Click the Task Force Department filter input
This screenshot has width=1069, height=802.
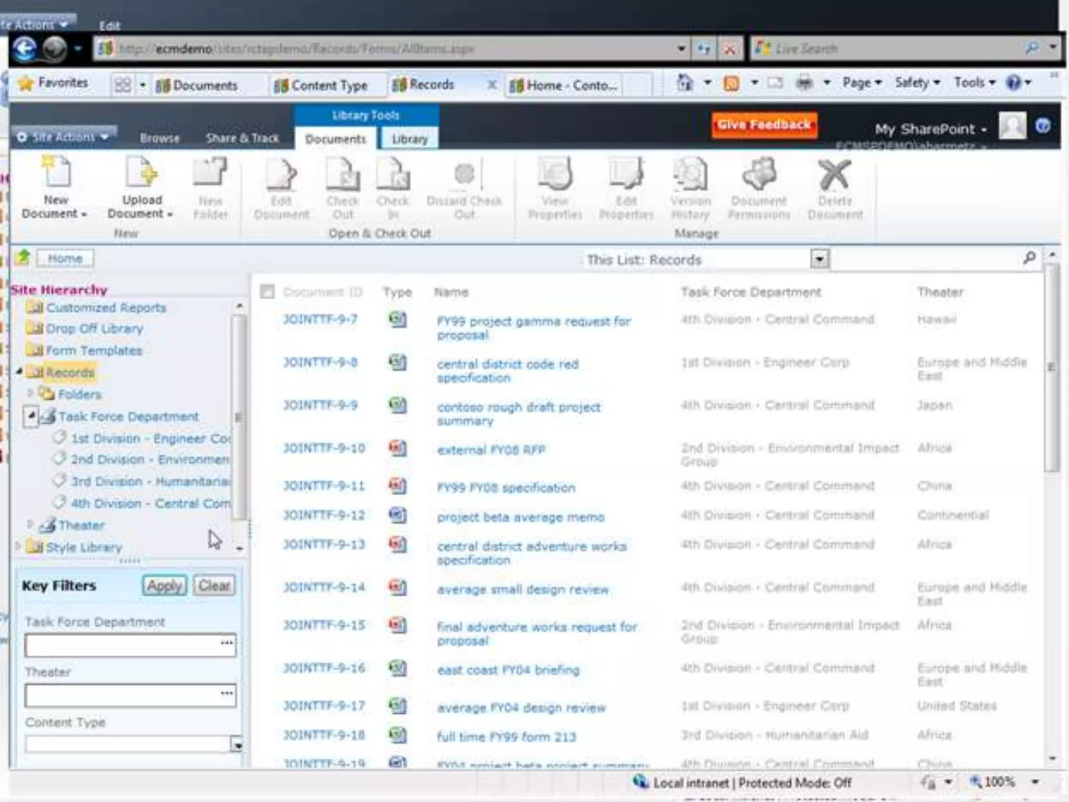(x=121, y=645)
